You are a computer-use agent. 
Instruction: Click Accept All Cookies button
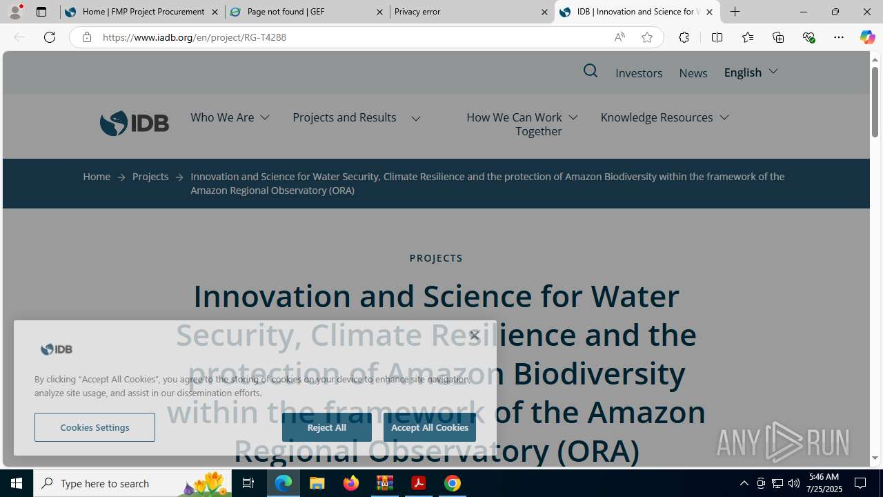coord(429,427)
